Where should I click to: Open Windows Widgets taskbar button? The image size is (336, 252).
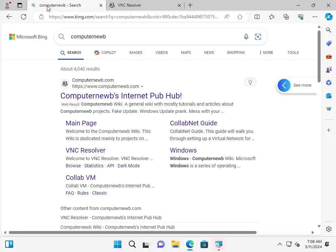(x=9, y=244)
